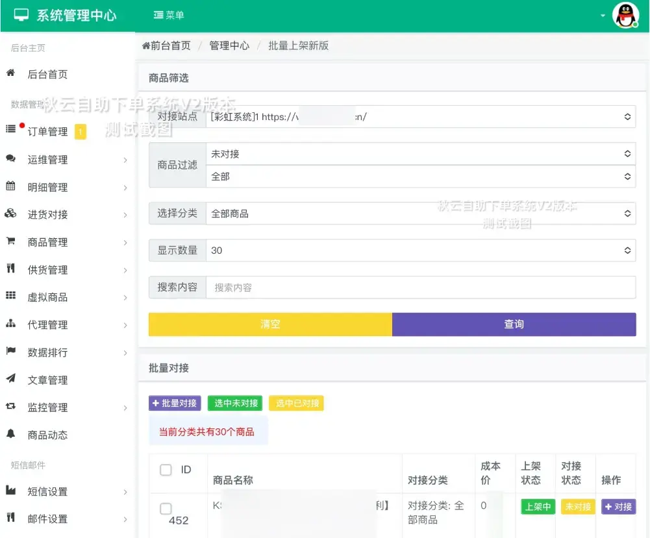Click the calendar icon for 明细管理

10,186
